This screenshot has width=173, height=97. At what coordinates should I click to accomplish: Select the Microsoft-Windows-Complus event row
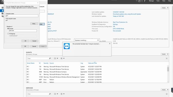(x=97, y=72)
